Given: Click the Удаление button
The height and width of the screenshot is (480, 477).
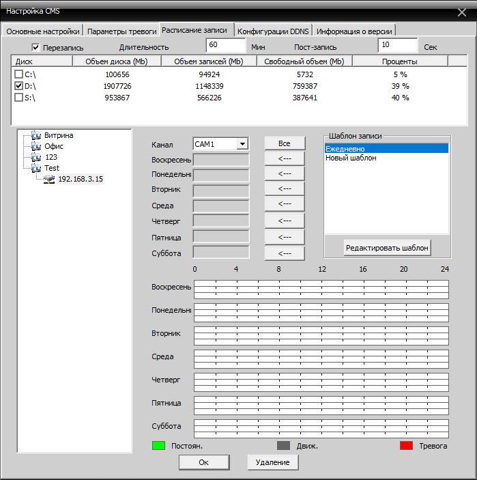Looking at the screenshot, I should click(272, 462).
